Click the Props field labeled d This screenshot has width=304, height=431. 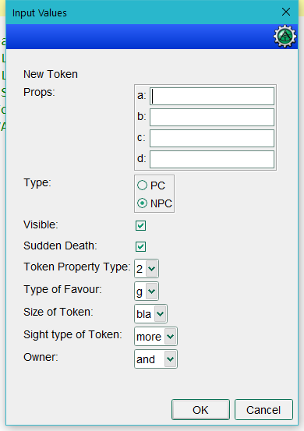click(212, 159)
